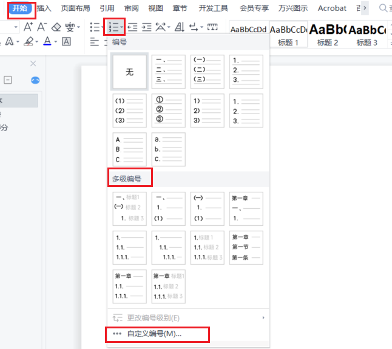Open the 页面布局 ribbon tab
Screen dimensions: 392x349
point(76,8)
